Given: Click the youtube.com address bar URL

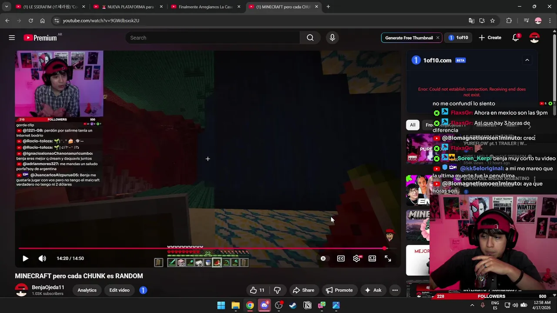Looking at the screenshot, I should (x=101, y=20).
